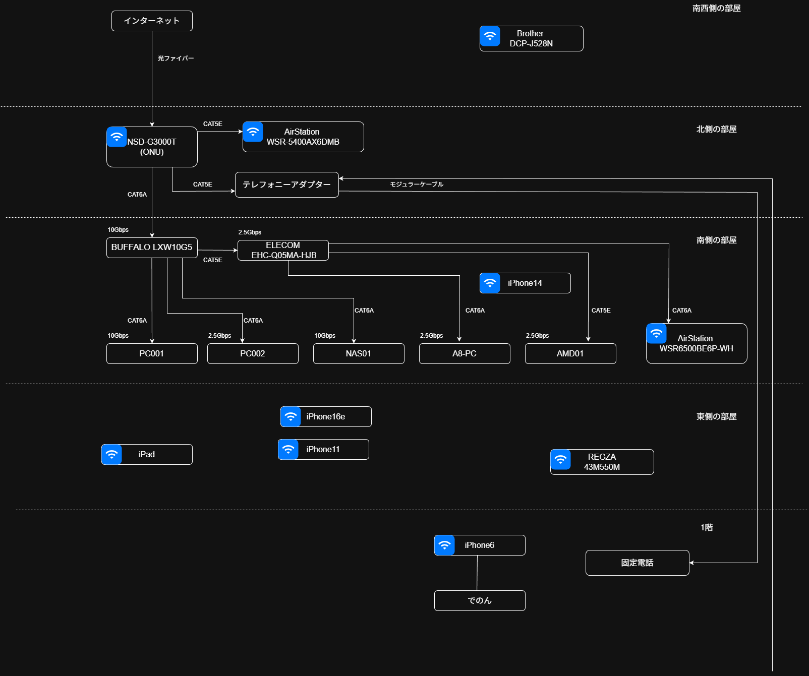Click the 2.5Gbps label above ELECOM hub

click(250, 232)
